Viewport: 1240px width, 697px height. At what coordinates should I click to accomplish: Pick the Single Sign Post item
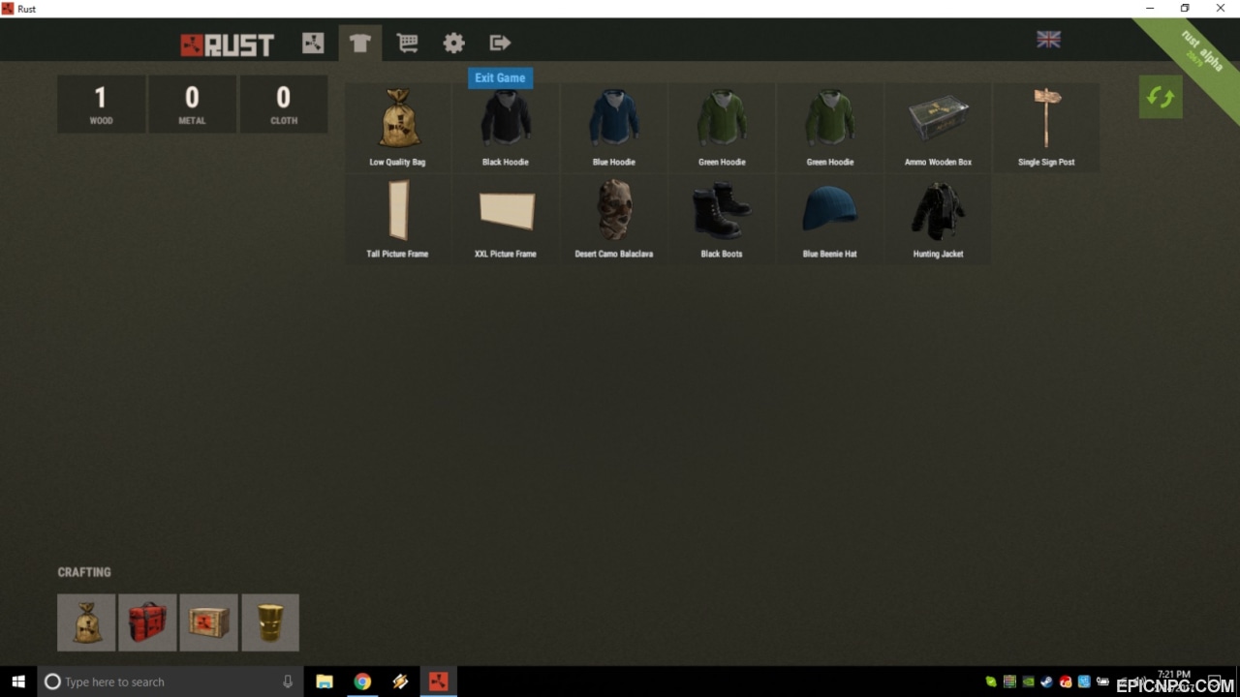[1046, 127]
